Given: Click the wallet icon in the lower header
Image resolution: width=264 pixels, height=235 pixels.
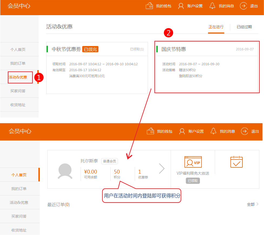Looking at the screenshot, I should coord(150,131).
